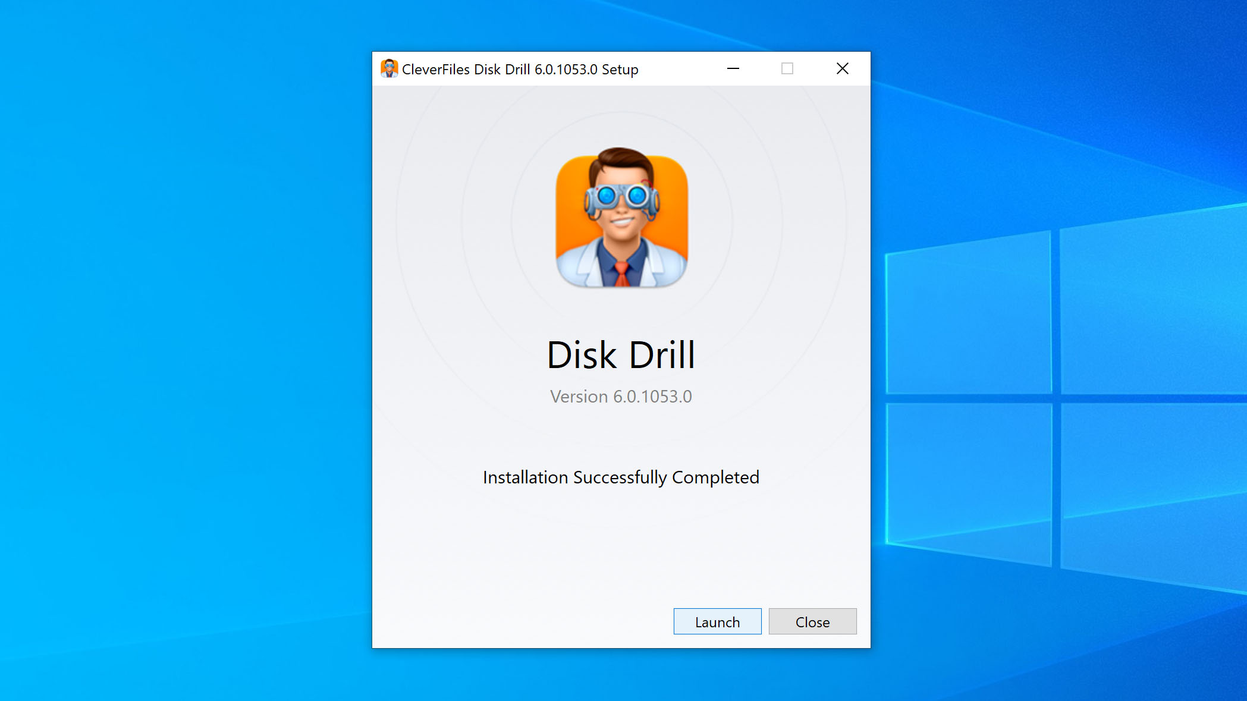The image size is (1247, 701).
Task: Click the maximize icon on the setup window
Action: pyautogui.click(x=787, y=68)
